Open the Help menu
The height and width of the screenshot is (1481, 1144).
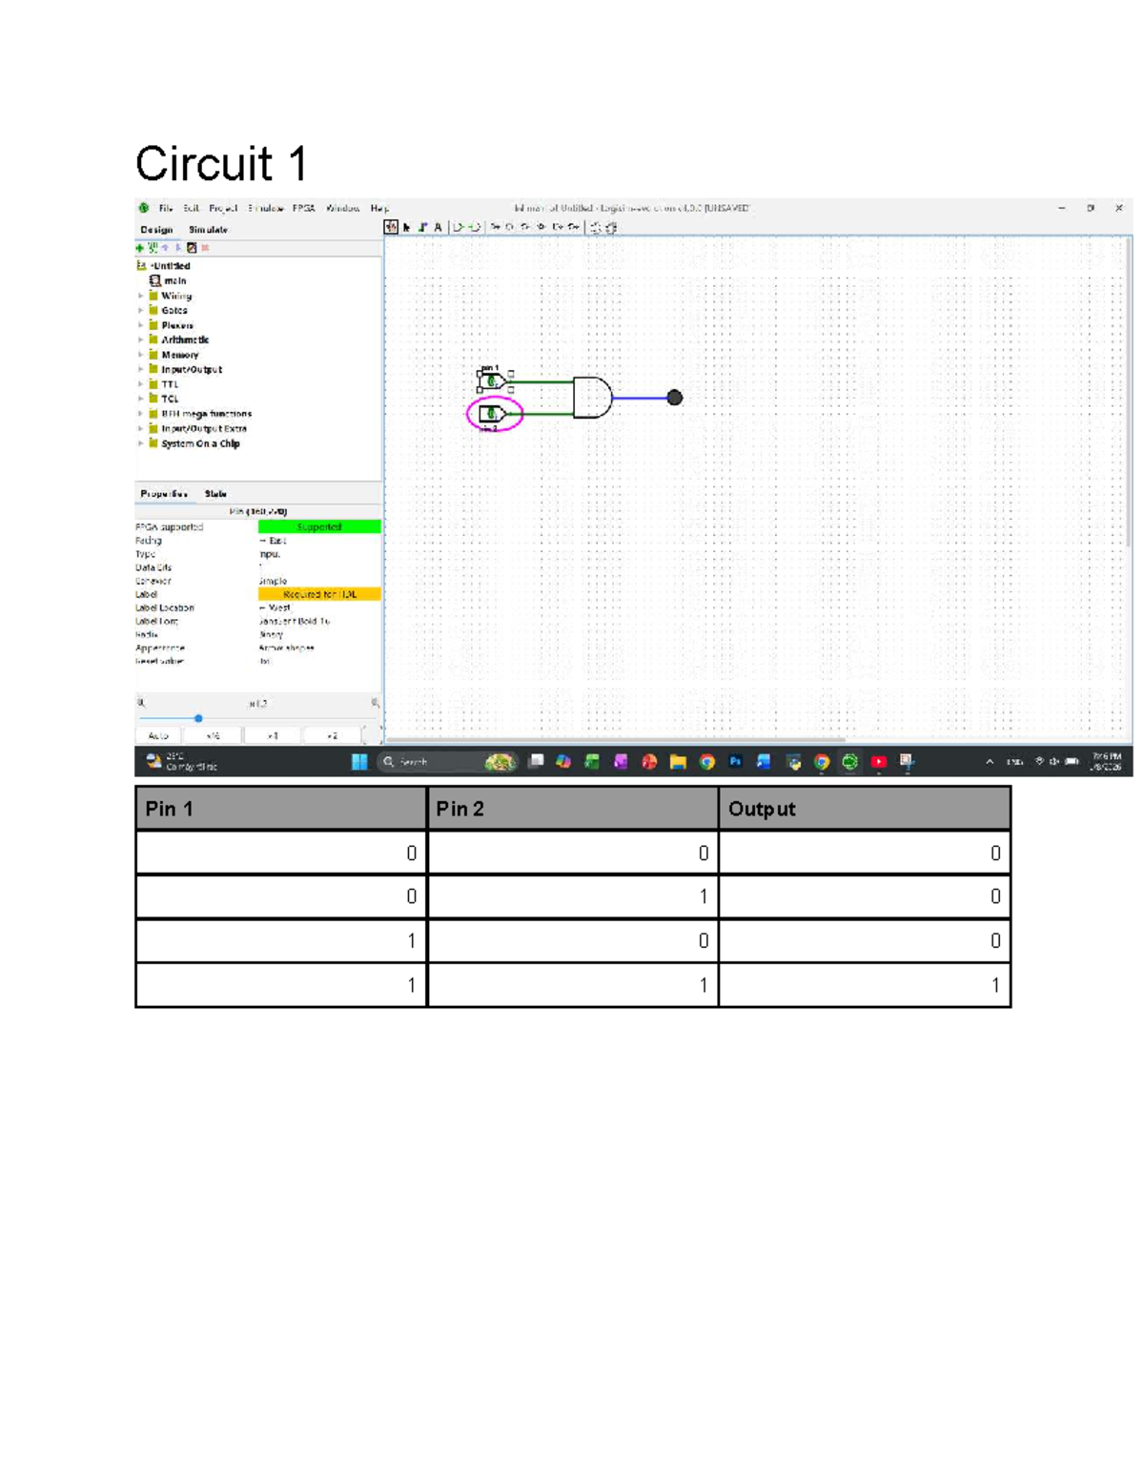[x=379, y=208]
